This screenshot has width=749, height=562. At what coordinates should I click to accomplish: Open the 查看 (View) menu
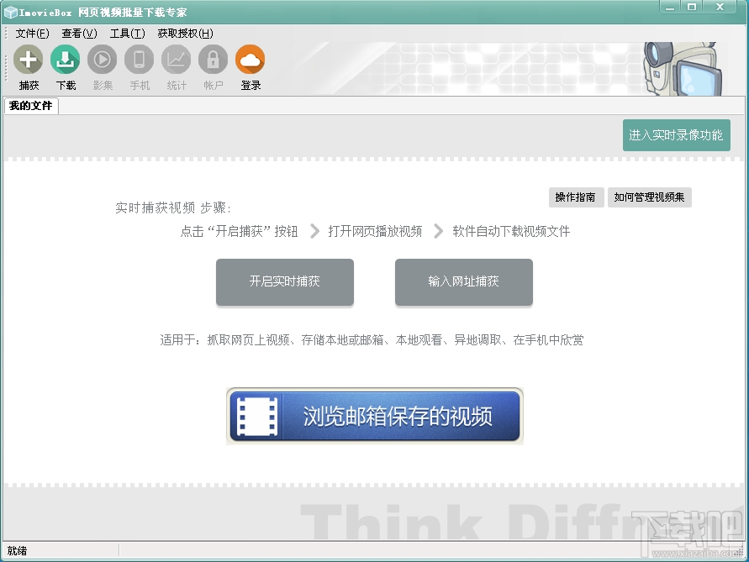click(x=78, y=33)
